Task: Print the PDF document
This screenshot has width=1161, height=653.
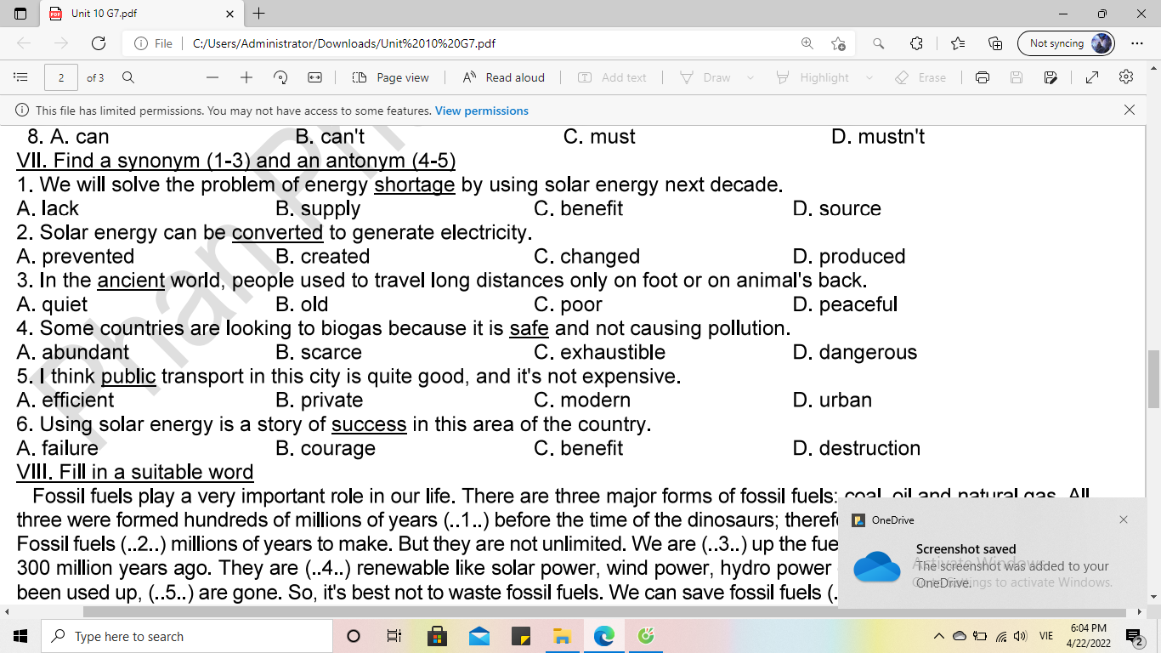Action: [x=983, y=77]
